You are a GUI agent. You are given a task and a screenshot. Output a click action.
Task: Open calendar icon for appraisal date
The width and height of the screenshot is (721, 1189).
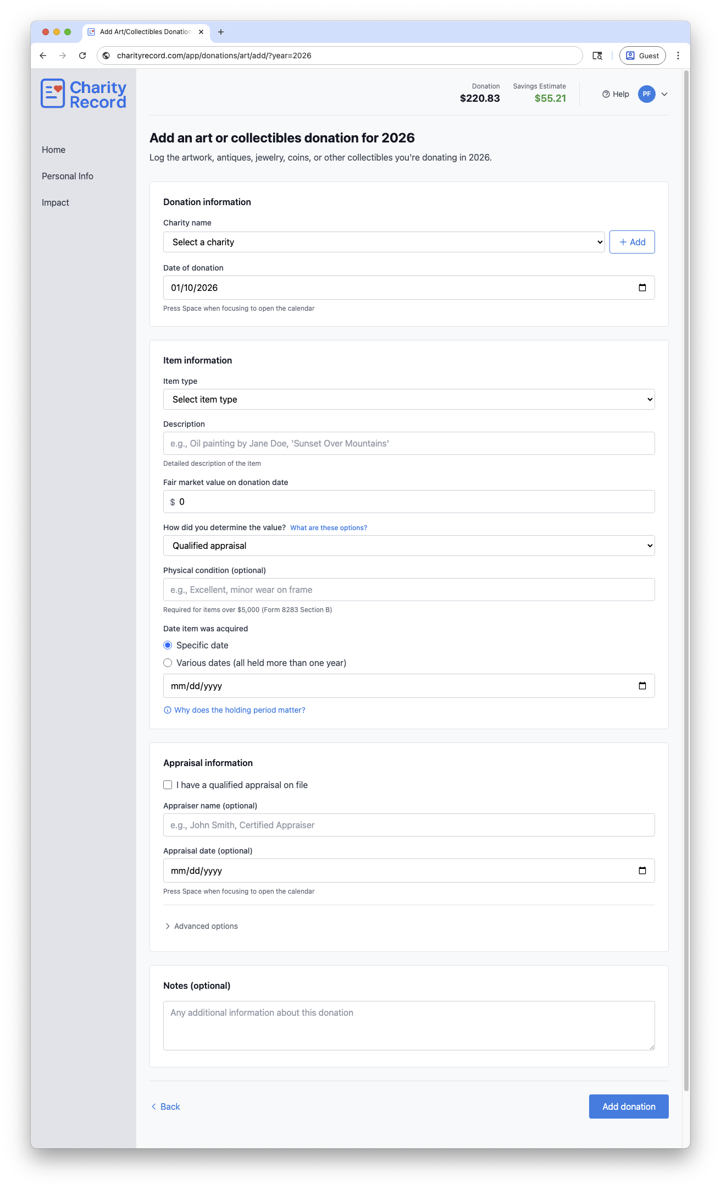[x=642, y=871]
